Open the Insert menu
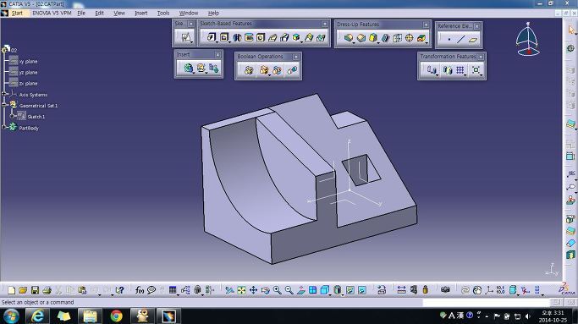 tap(140, 13)
